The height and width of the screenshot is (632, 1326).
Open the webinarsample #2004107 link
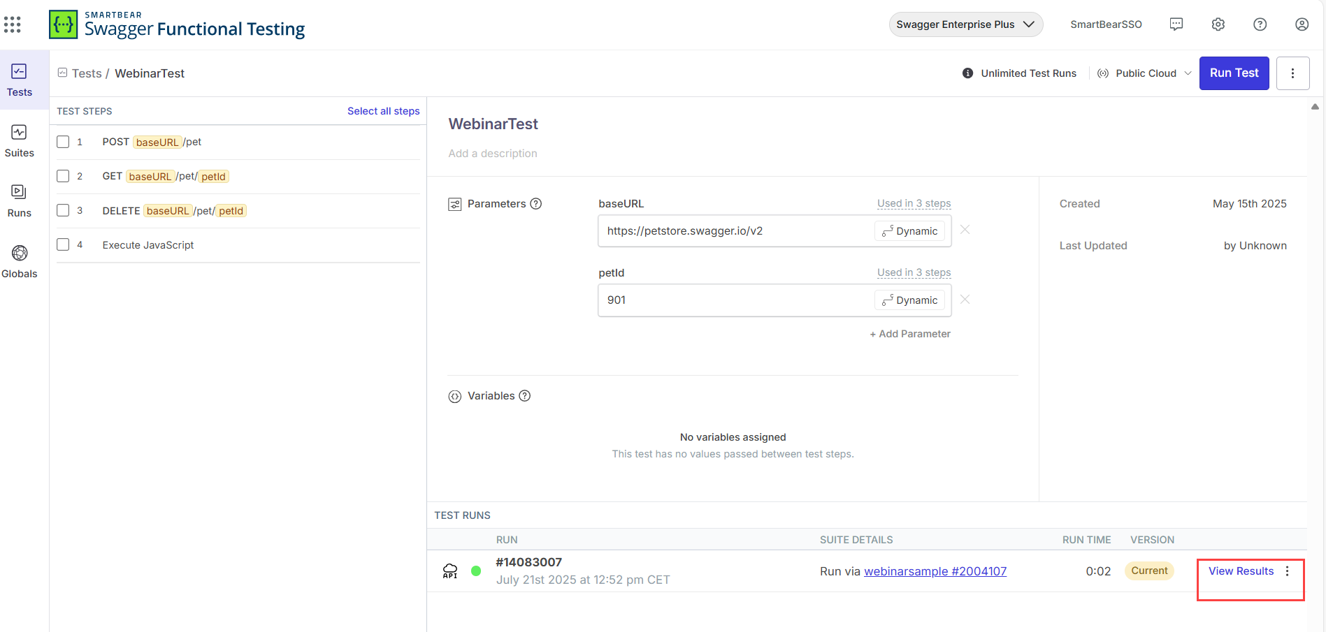[x=935, y=571]
